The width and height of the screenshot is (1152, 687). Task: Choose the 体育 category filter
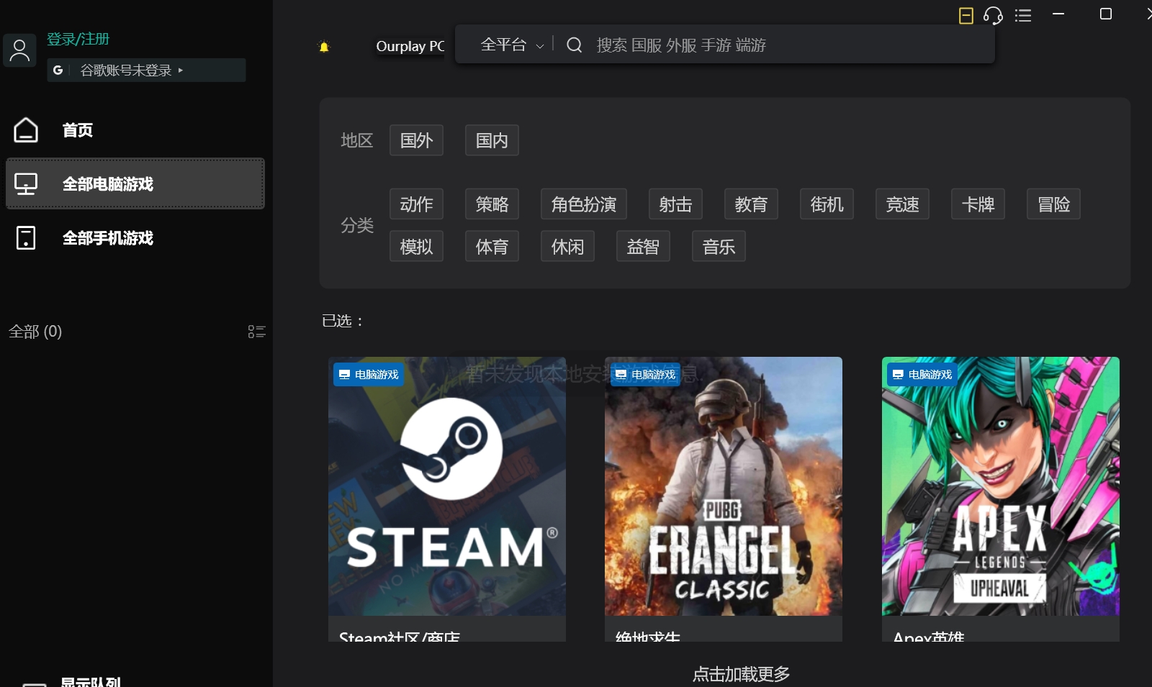point(492,247)
